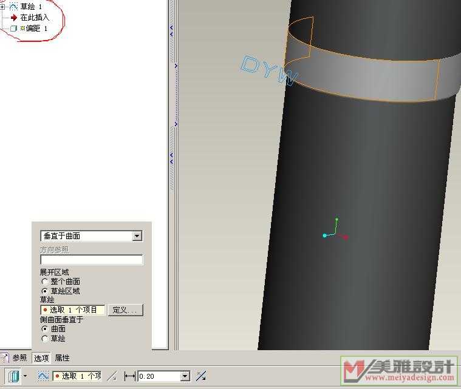Open the 属性 tab

coord(63,358)
